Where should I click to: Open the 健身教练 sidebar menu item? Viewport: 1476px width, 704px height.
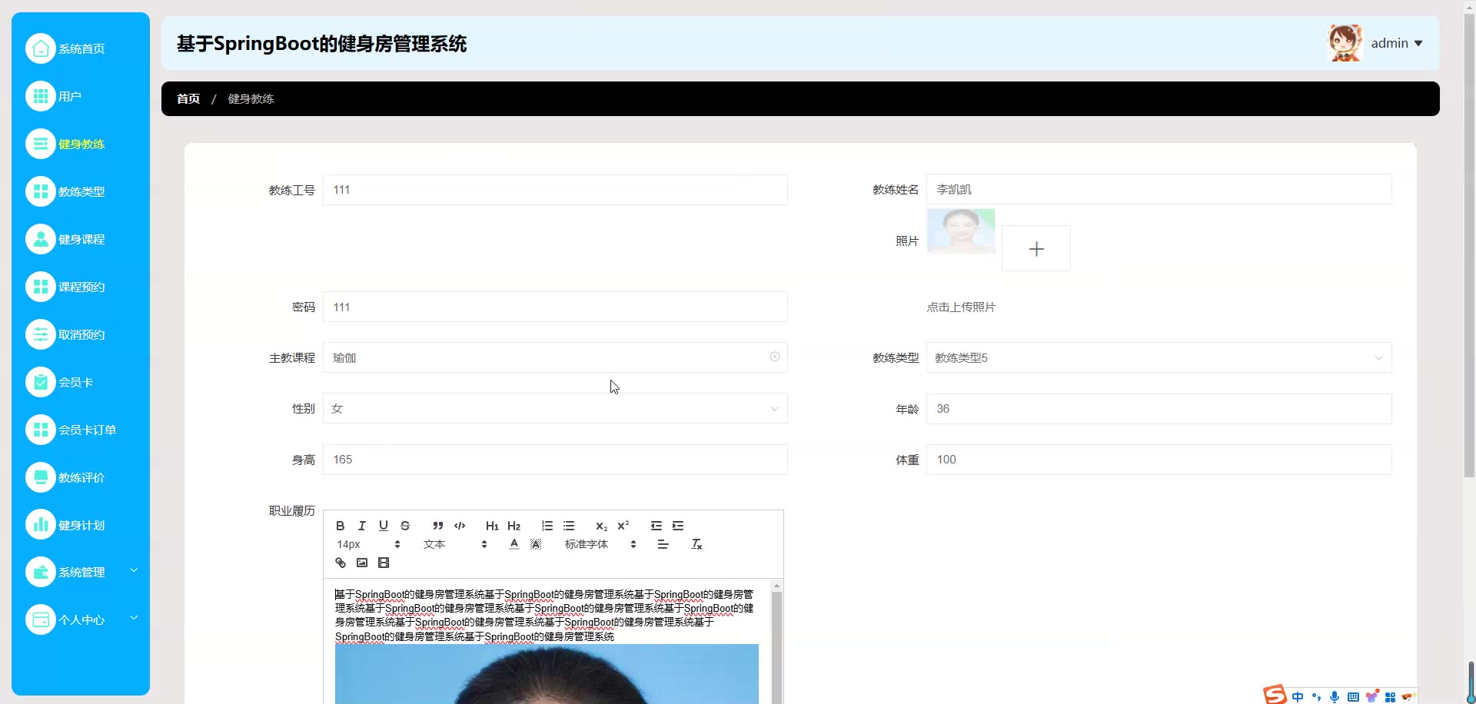pos(81,144)
